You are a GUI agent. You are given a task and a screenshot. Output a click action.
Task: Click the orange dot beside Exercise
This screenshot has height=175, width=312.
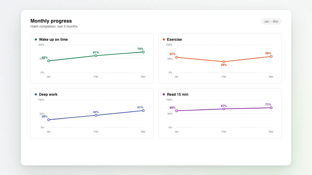coord(164,39)
